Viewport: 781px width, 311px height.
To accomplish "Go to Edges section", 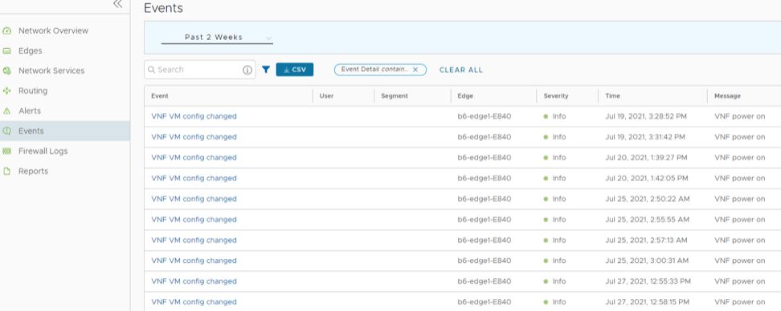I will pos(31,50).
